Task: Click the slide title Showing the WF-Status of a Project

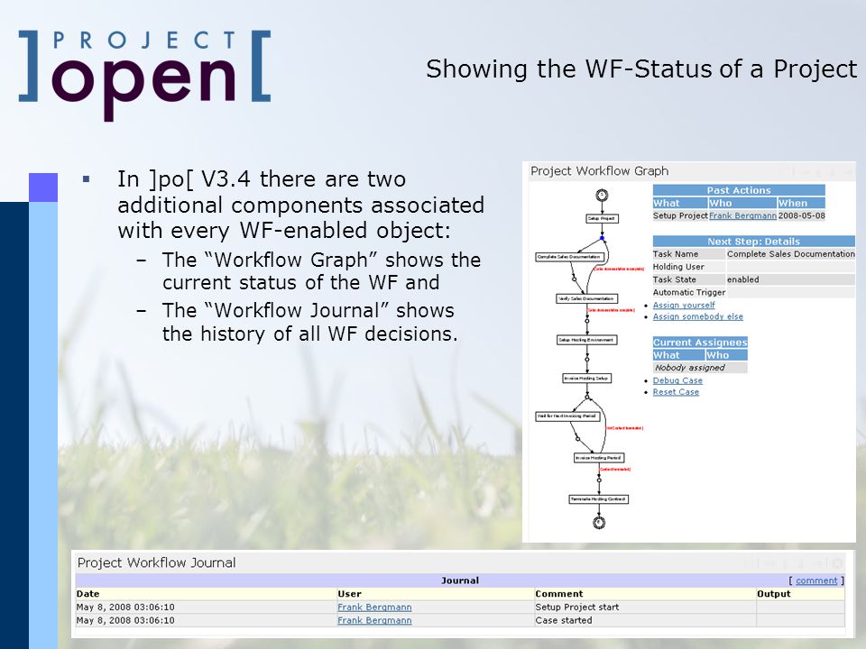Action: [x=641, y=69]
